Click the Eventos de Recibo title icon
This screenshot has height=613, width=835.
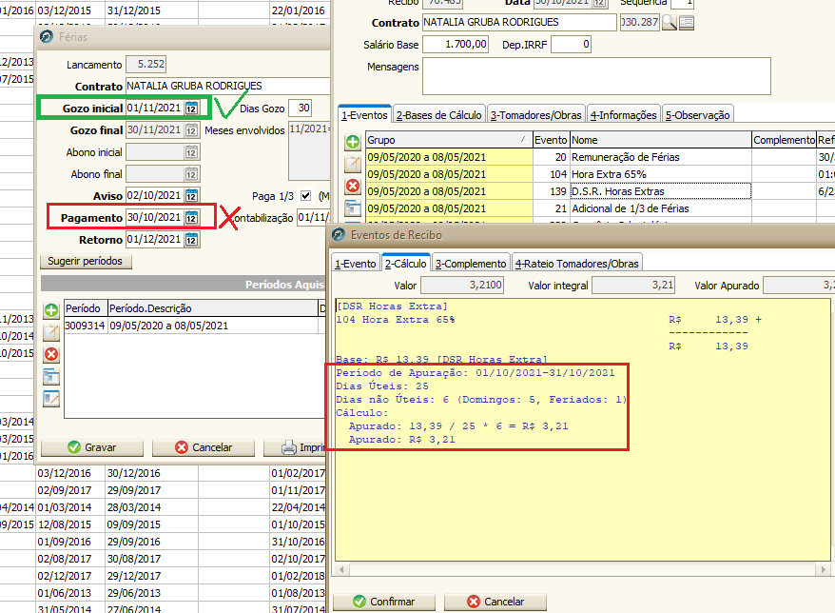(339, 234)
